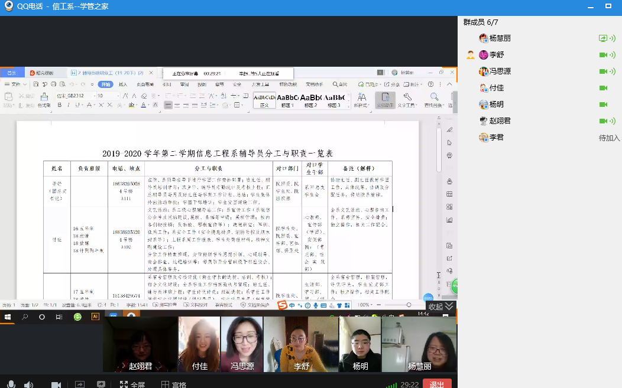Click 李舒's green camera status icon
The image size is (622, 388).
point(603,55)
